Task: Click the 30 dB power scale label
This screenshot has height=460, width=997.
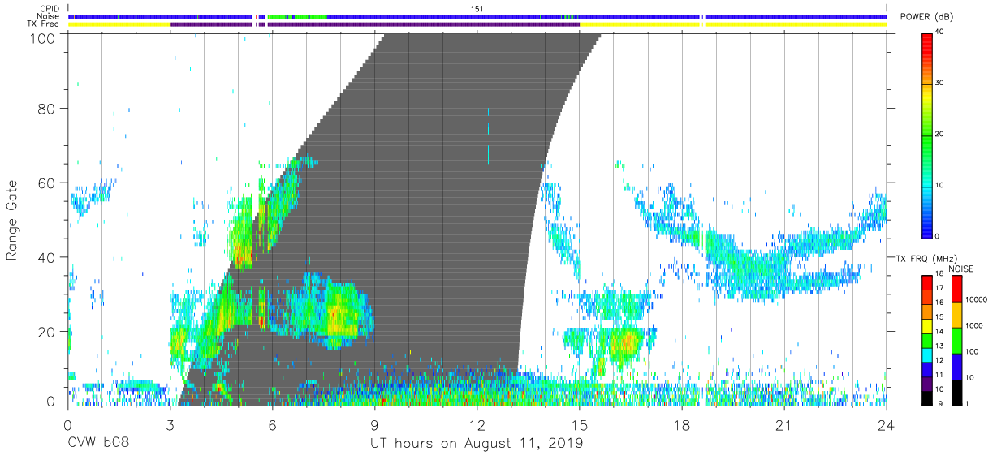Action: click(939, 84)
